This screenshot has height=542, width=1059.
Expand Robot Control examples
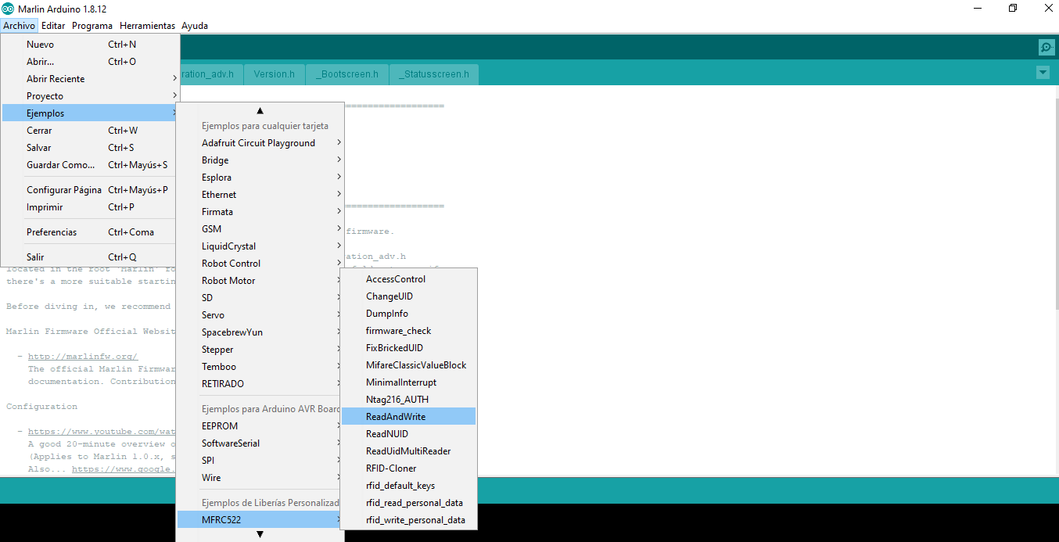[260, 264]
